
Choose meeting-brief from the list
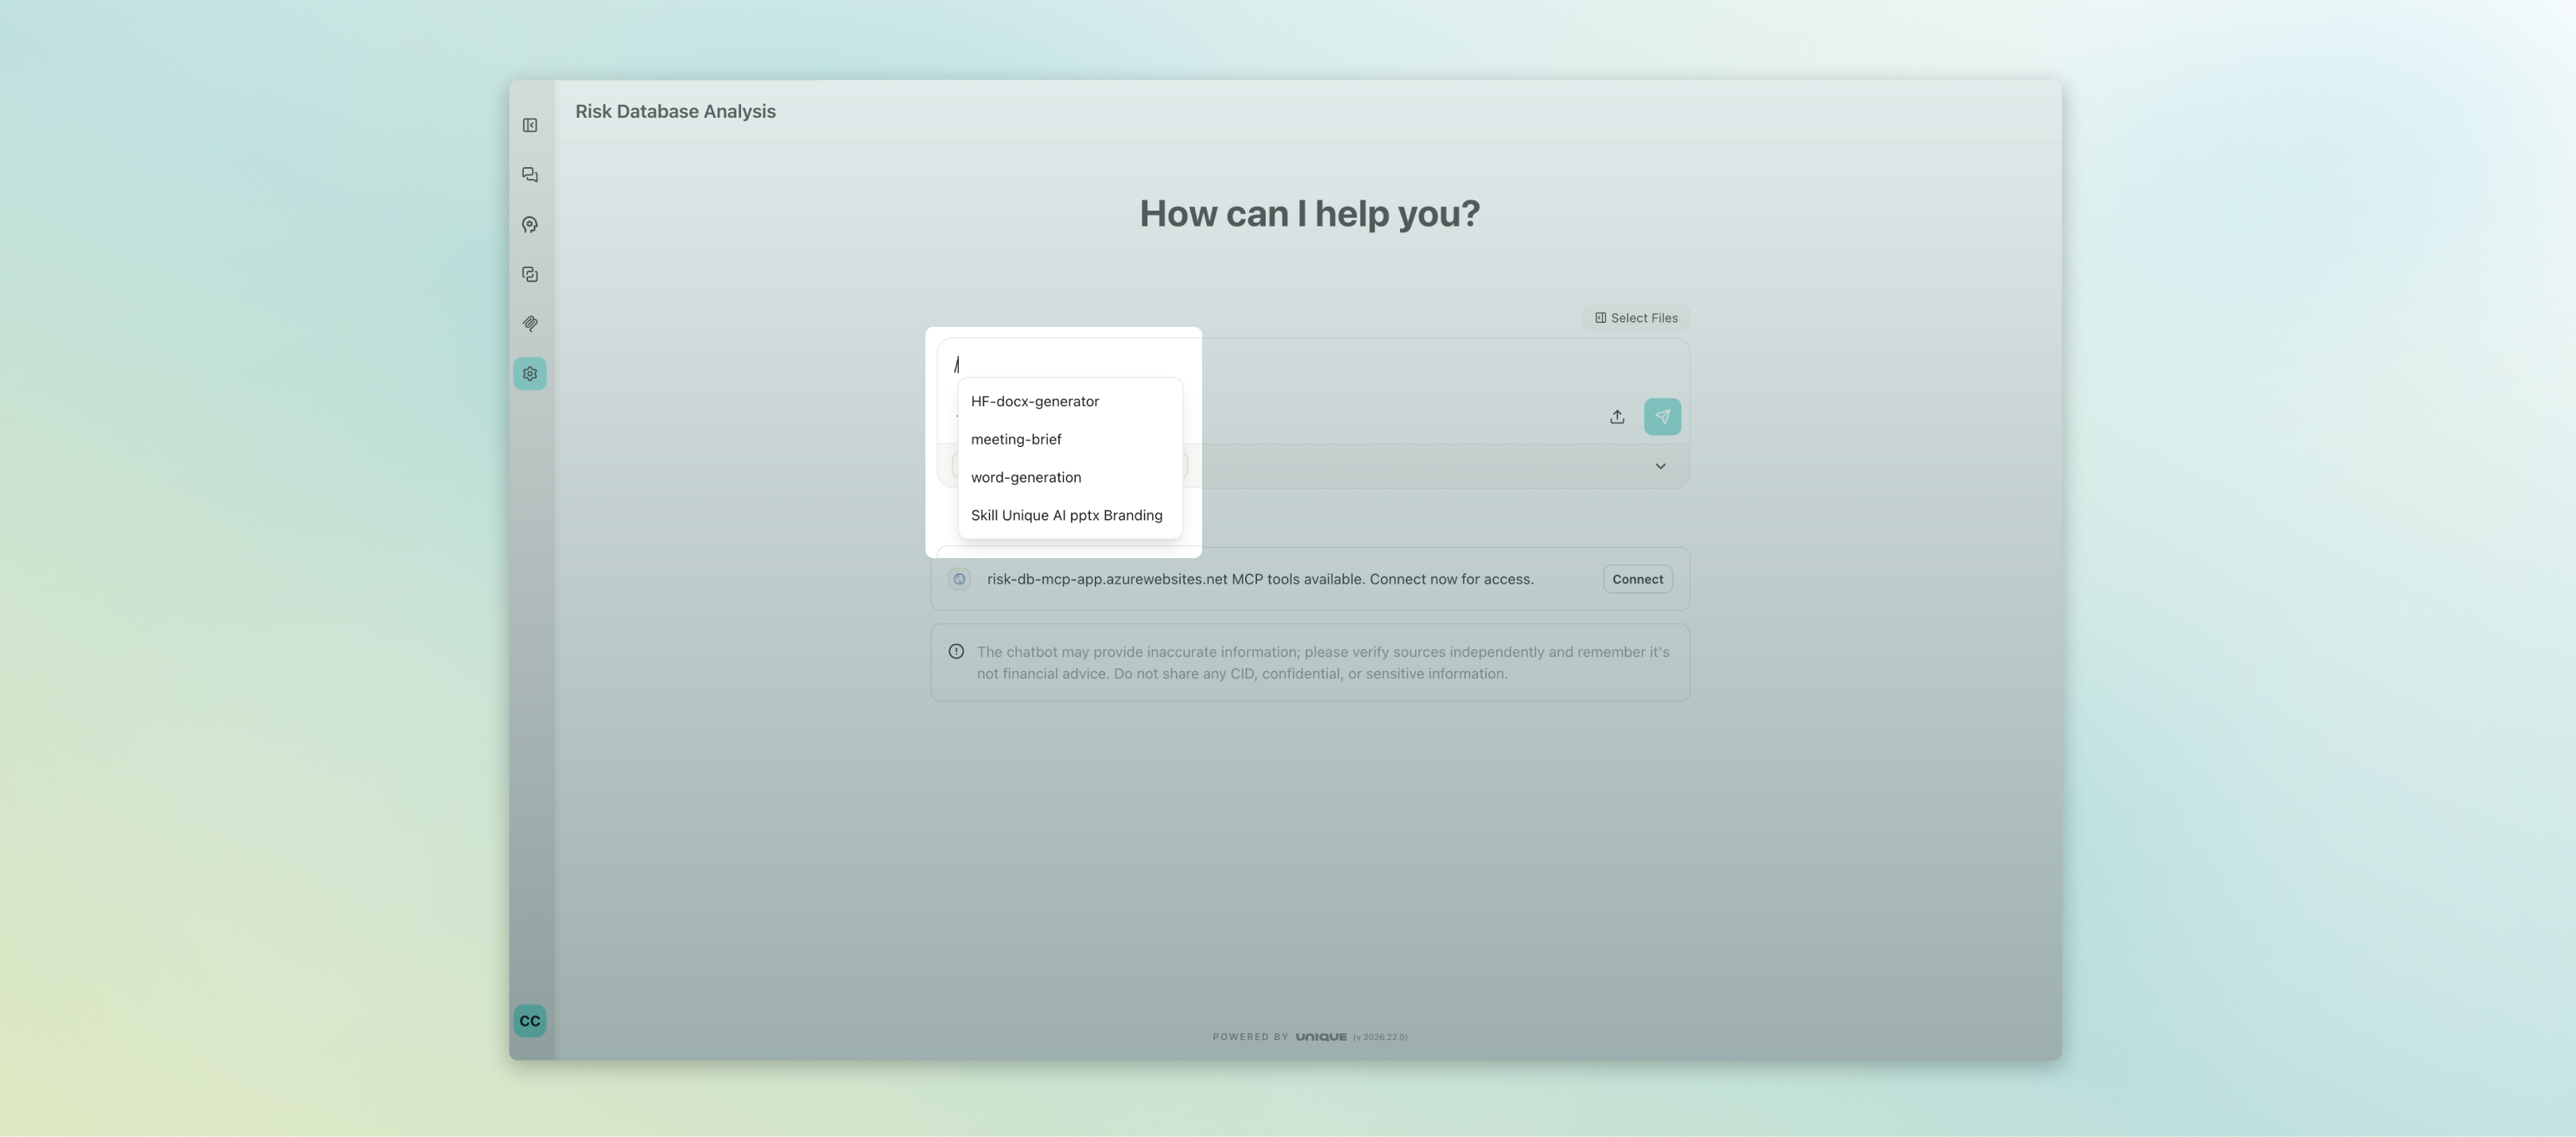pos(1070,439)
